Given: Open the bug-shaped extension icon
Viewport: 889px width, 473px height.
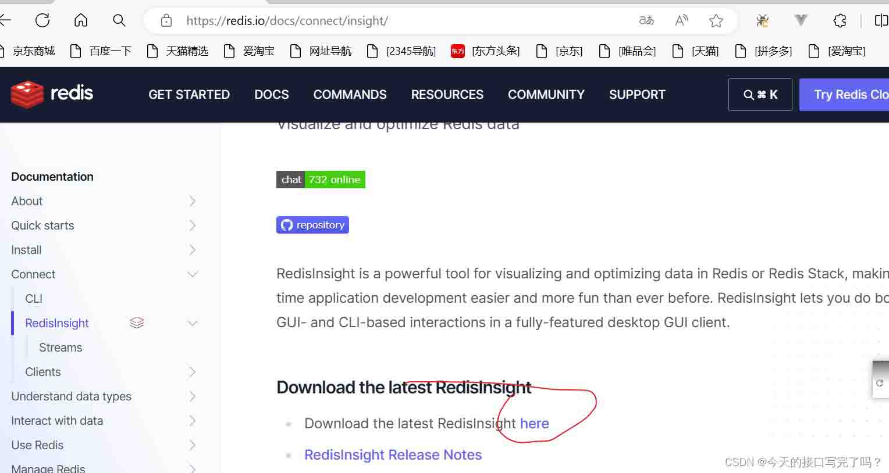Looking at the screenshot, I should 763,21.
